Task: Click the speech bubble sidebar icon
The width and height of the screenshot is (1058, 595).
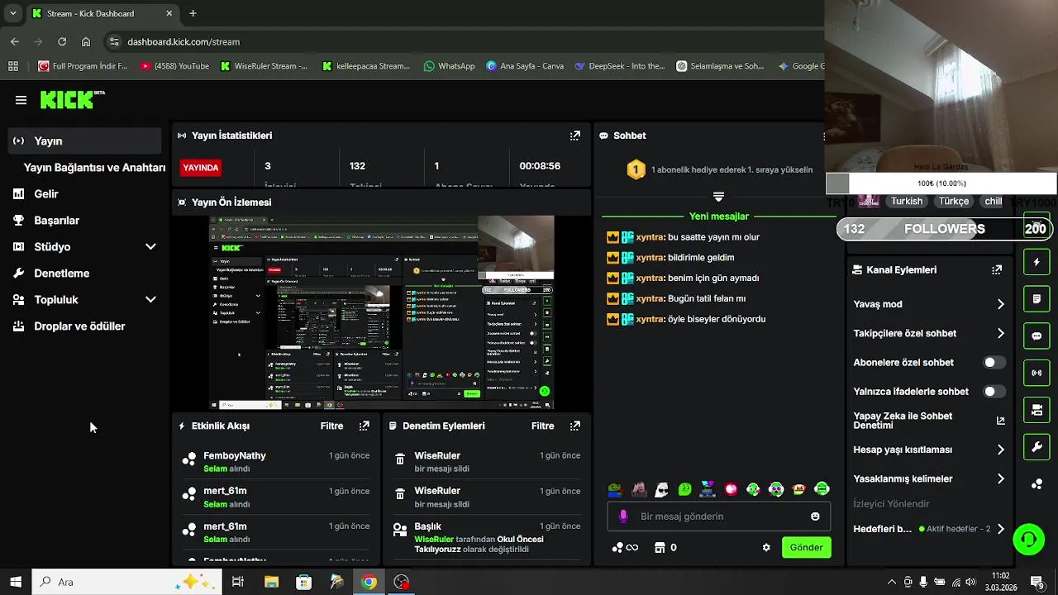Action: pos(1037,336)
